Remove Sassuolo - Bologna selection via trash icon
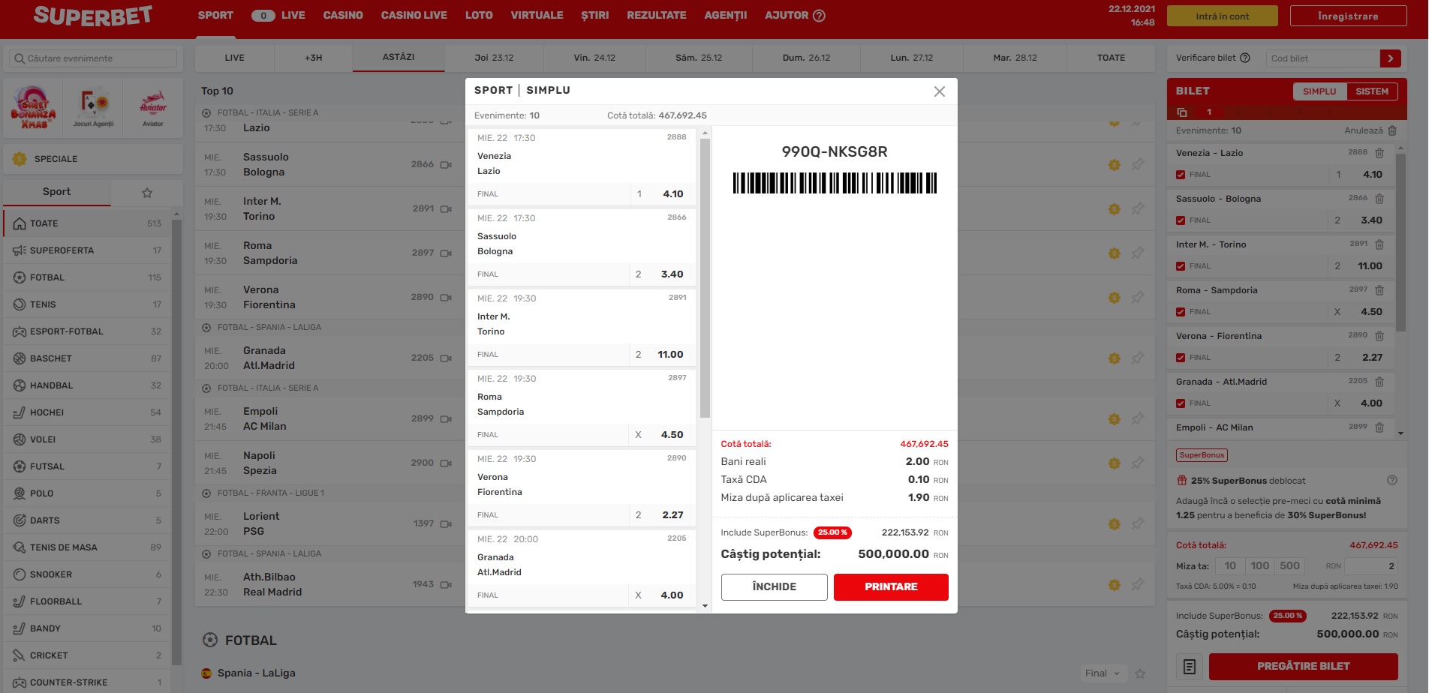This screenshot has width=1441, height=693. tap(1379, 199)
